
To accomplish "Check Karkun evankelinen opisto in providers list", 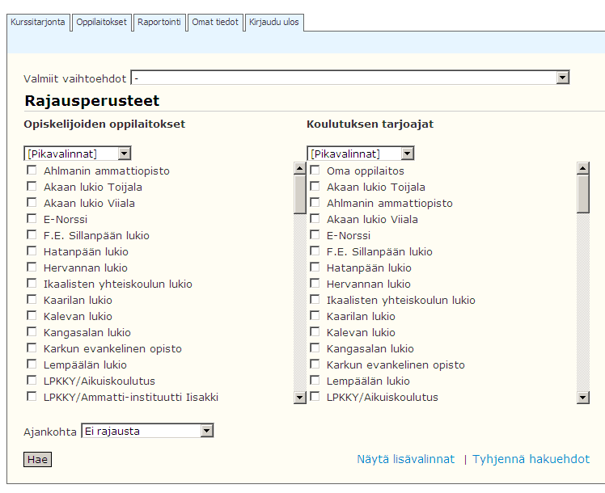I will pos(315,364).
